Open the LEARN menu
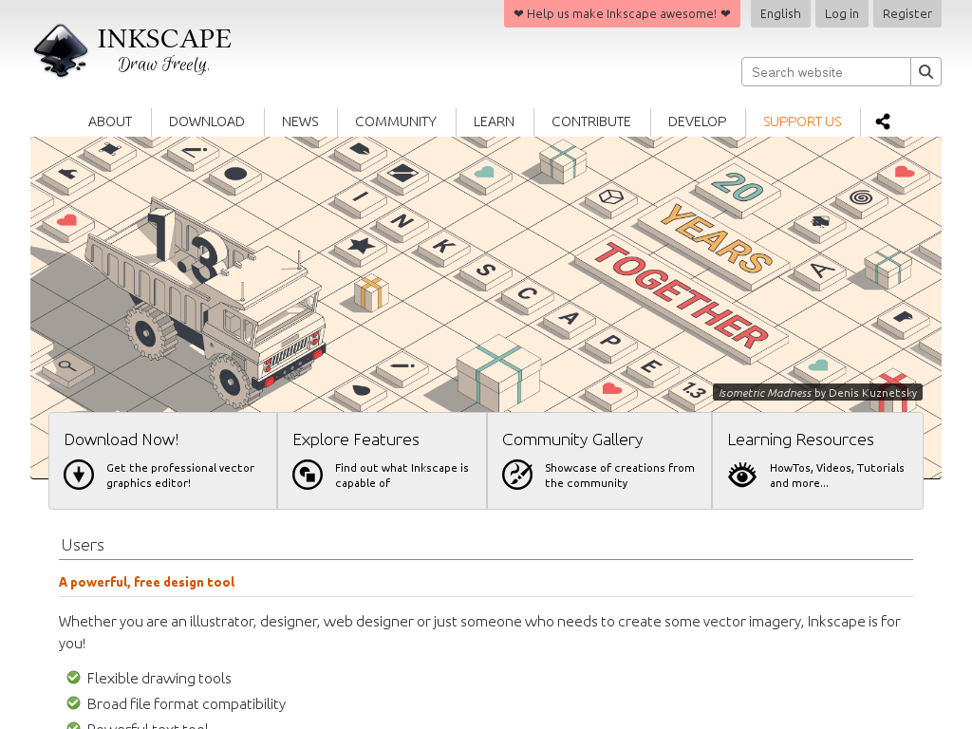The height and width of the screenshot is (729, 972). point(494,121)
